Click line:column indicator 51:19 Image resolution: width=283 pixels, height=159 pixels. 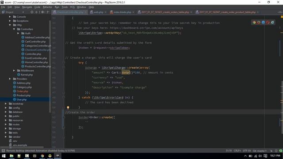click(x=229, y=151)
